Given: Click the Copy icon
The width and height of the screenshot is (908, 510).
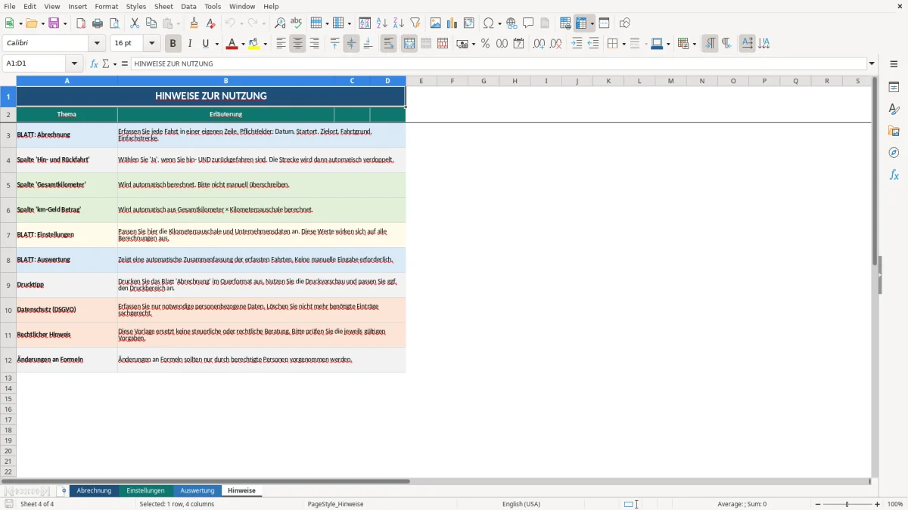Looking at the screenshot, I should click(x=151, y=23).
